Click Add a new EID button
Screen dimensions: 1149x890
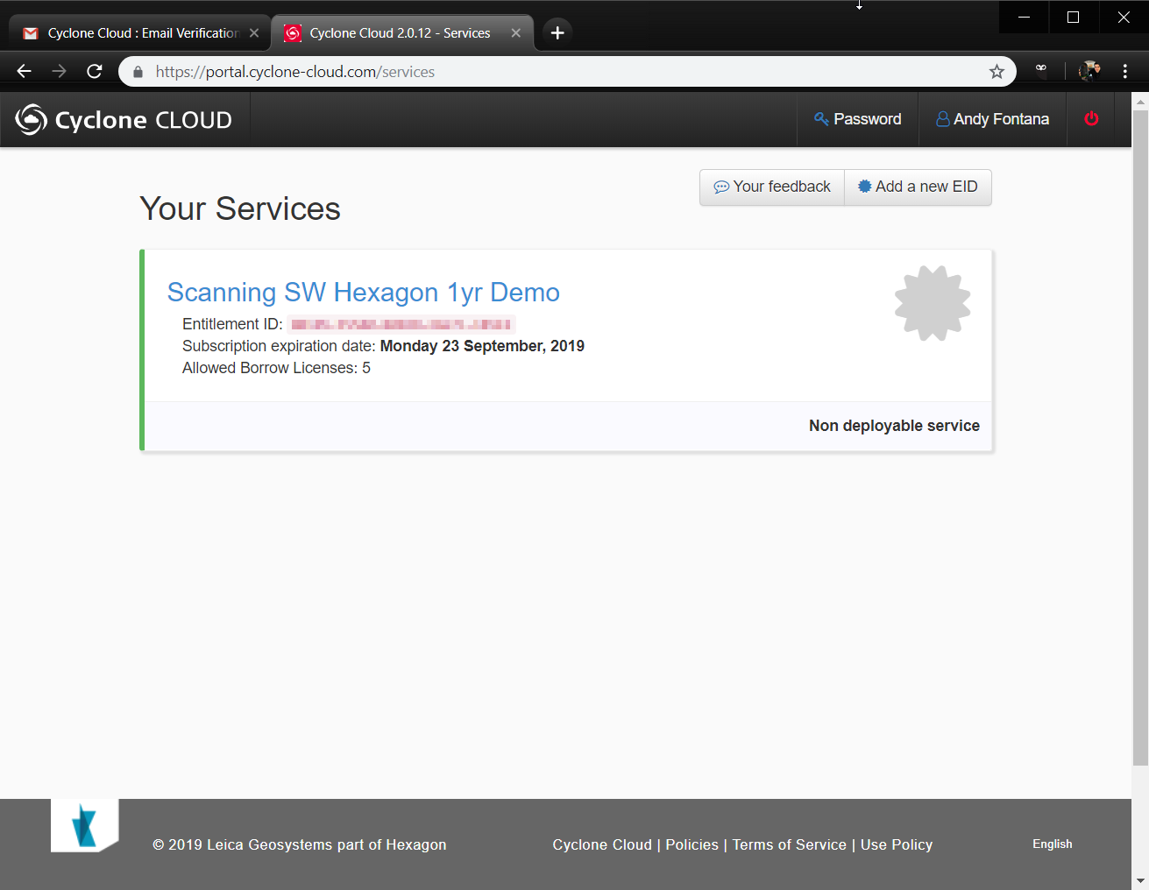pos(918,187)
